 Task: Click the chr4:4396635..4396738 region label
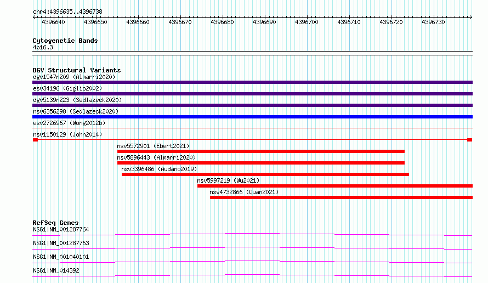click(67, 12)
